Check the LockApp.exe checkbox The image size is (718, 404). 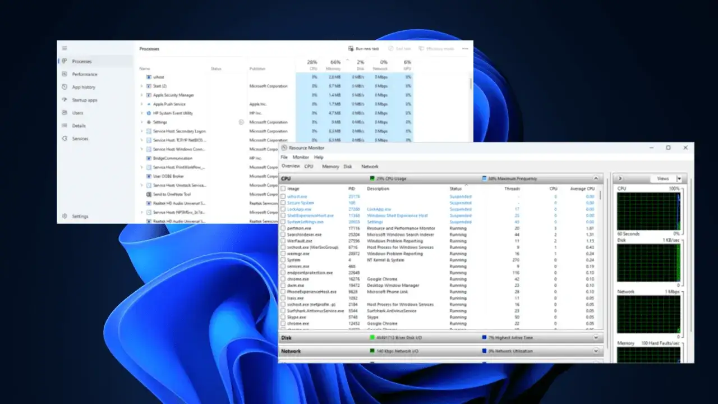coord(283,209)
